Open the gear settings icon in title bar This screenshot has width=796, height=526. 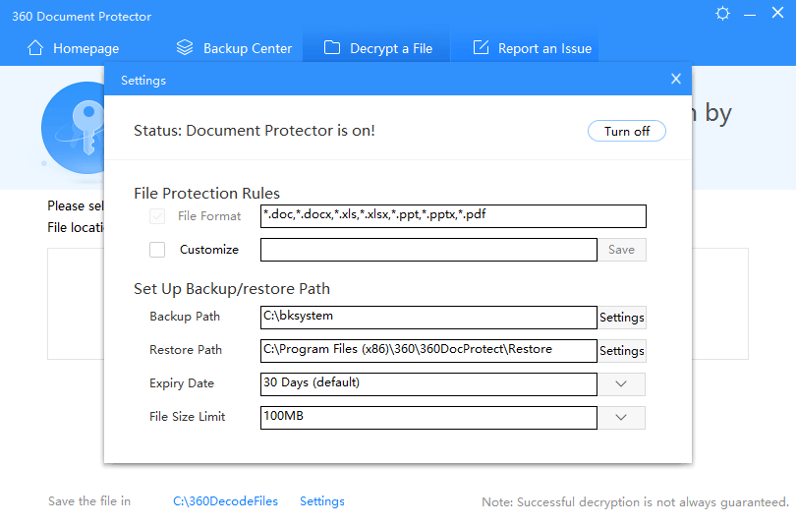tap(723, 14)
